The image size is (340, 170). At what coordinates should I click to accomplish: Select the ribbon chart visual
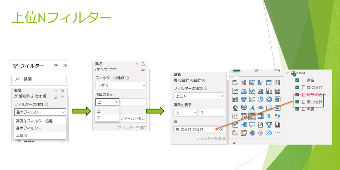277,91
